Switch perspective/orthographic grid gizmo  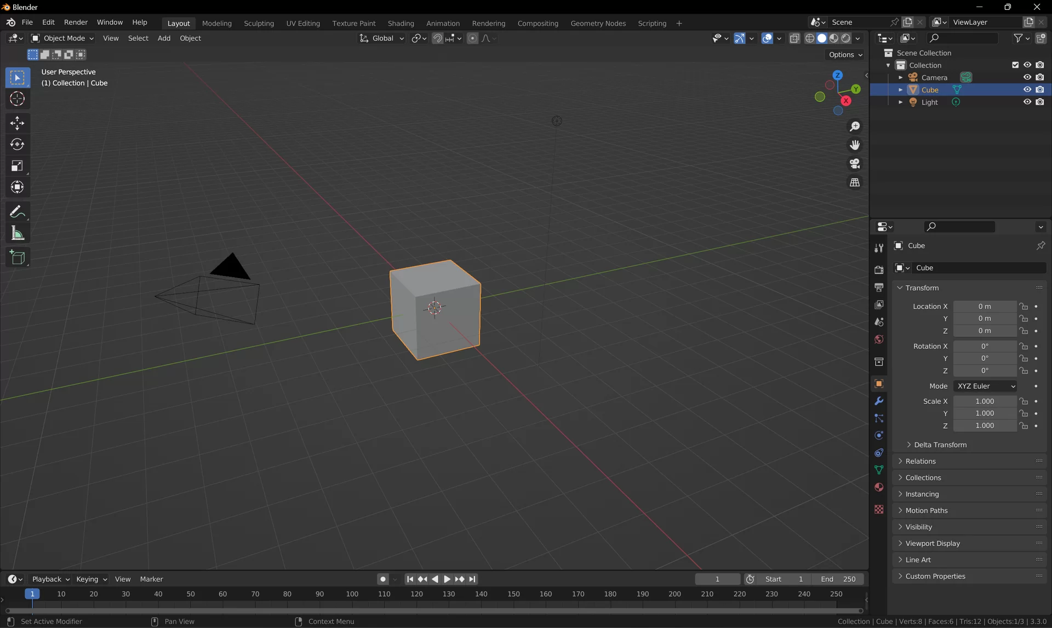click(855, 182)
